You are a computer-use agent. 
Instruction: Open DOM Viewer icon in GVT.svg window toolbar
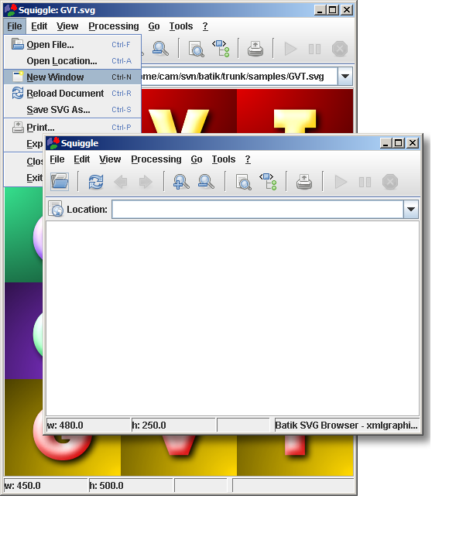221,48
